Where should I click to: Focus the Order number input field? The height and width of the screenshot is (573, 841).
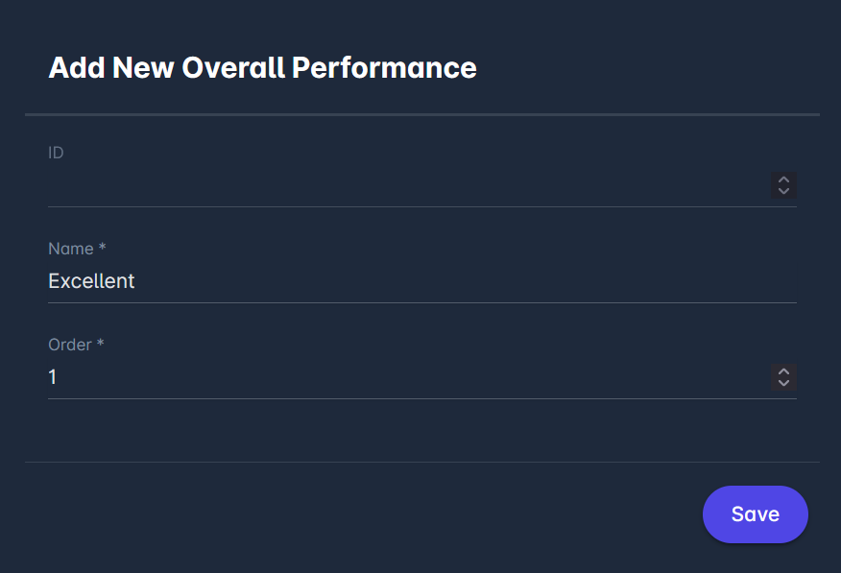pyautogui.click(x=403, y=377)
